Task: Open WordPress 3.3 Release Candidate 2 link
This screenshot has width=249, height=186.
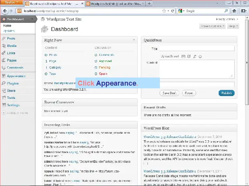Action: (170, 137)
